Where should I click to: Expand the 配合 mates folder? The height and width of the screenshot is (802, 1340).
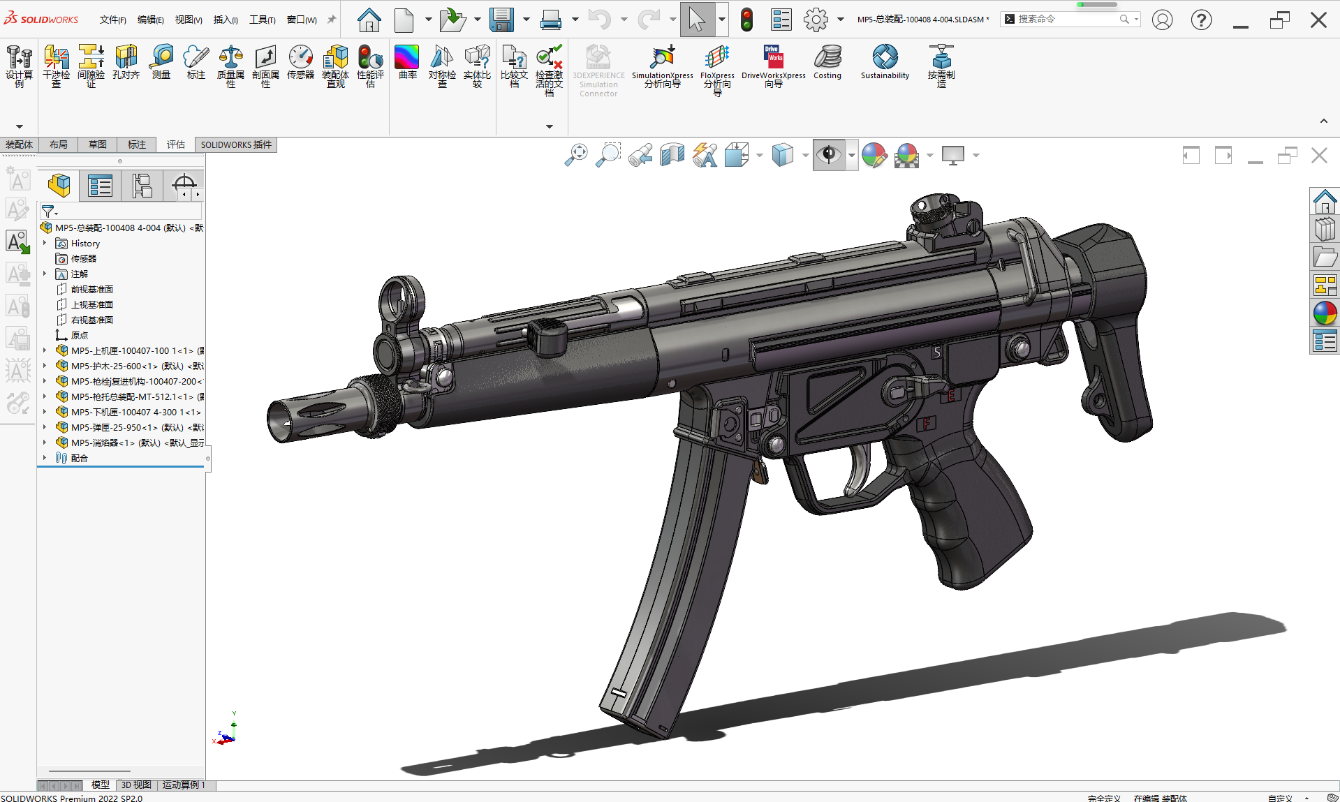[45, 458]
